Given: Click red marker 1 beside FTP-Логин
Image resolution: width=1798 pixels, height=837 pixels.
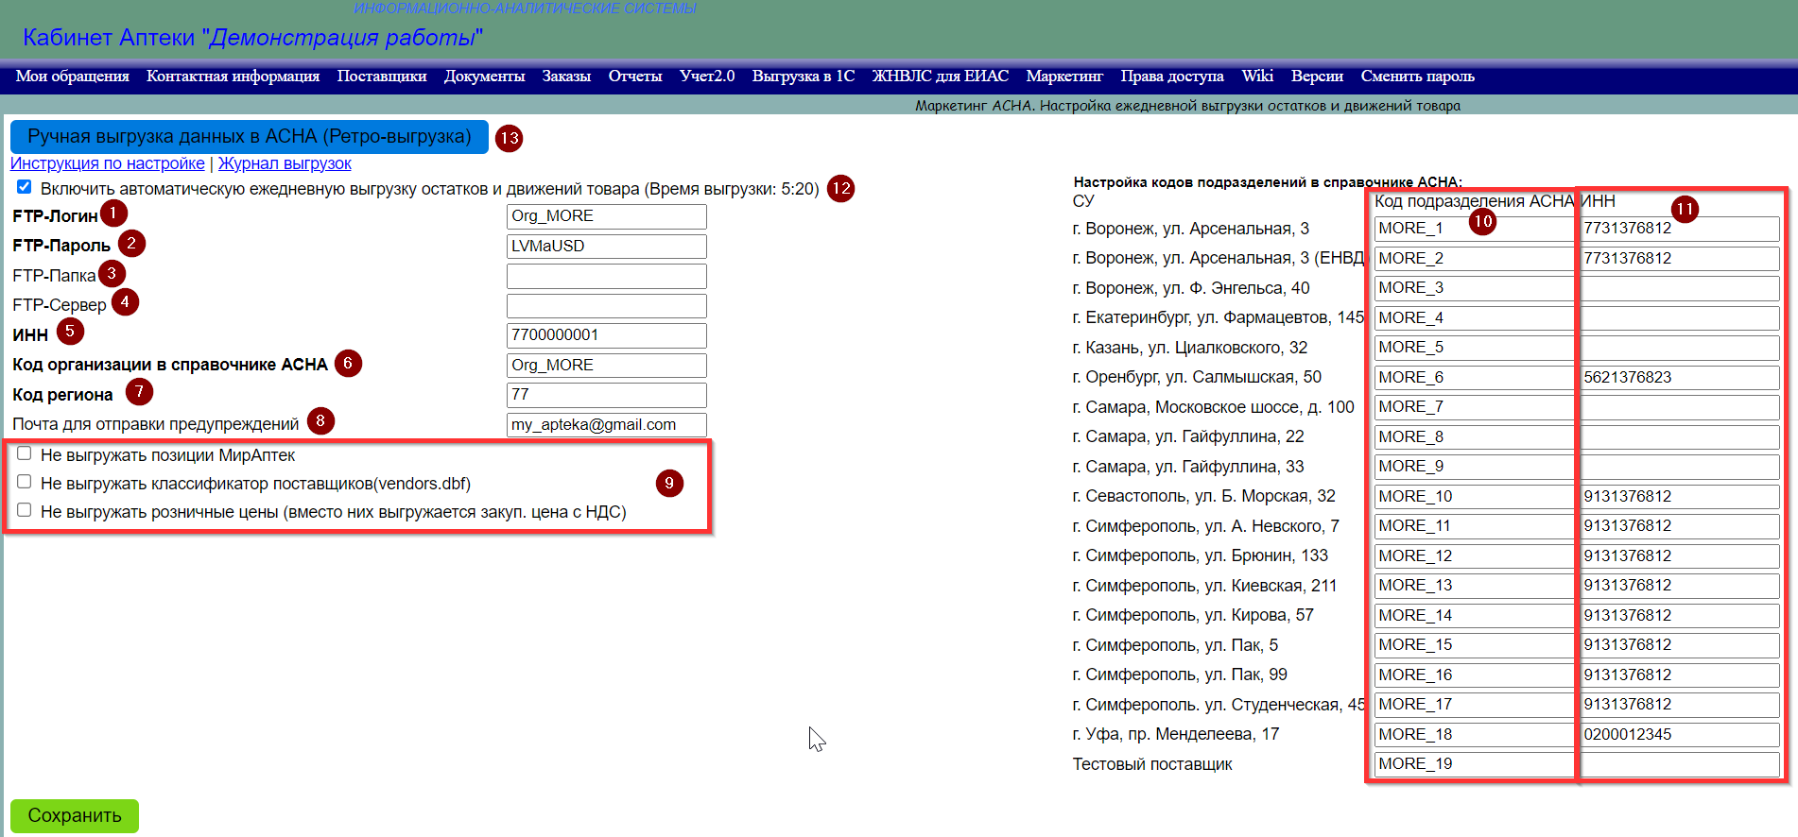Looking at the screenshot, I should click(x=113, y=214).
